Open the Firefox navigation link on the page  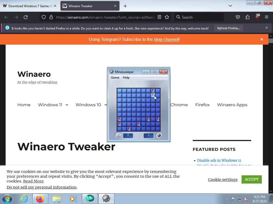pos(202,105)
